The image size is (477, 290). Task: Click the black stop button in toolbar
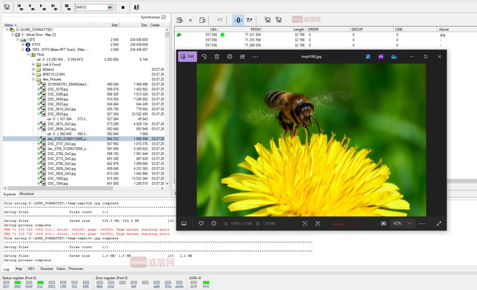pos(123,7)
